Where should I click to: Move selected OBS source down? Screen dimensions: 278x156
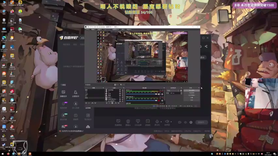click(x=118, y=103)
